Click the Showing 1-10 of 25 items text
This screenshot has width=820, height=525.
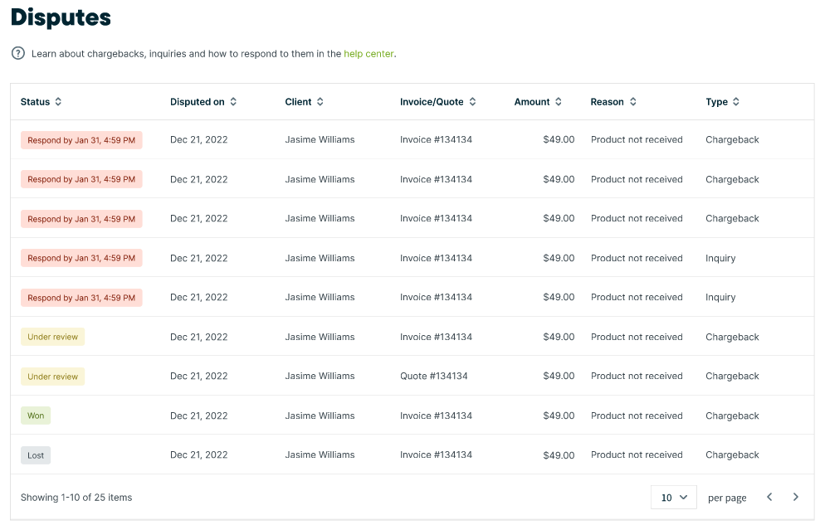point(76,498)
